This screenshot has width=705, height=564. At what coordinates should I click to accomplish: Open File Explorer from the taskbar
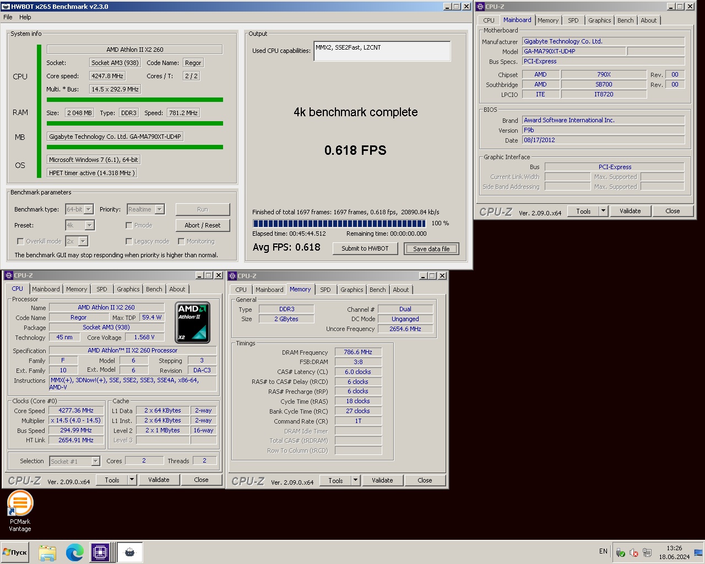coord(47,552)
